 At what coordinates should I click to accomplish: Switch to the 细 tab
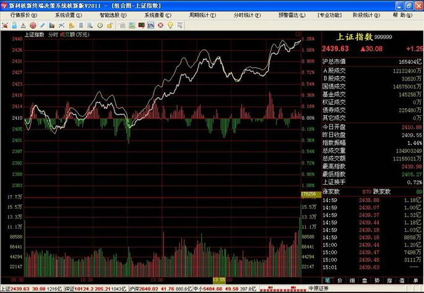pyautogui.click(x=352, y=281)
